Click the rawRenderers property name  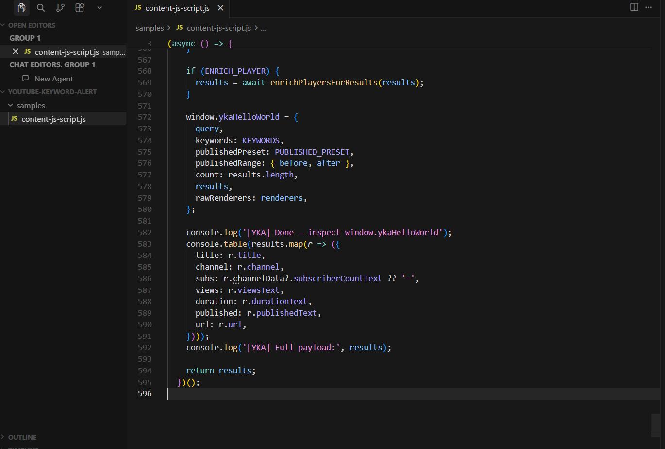[223, 198]
